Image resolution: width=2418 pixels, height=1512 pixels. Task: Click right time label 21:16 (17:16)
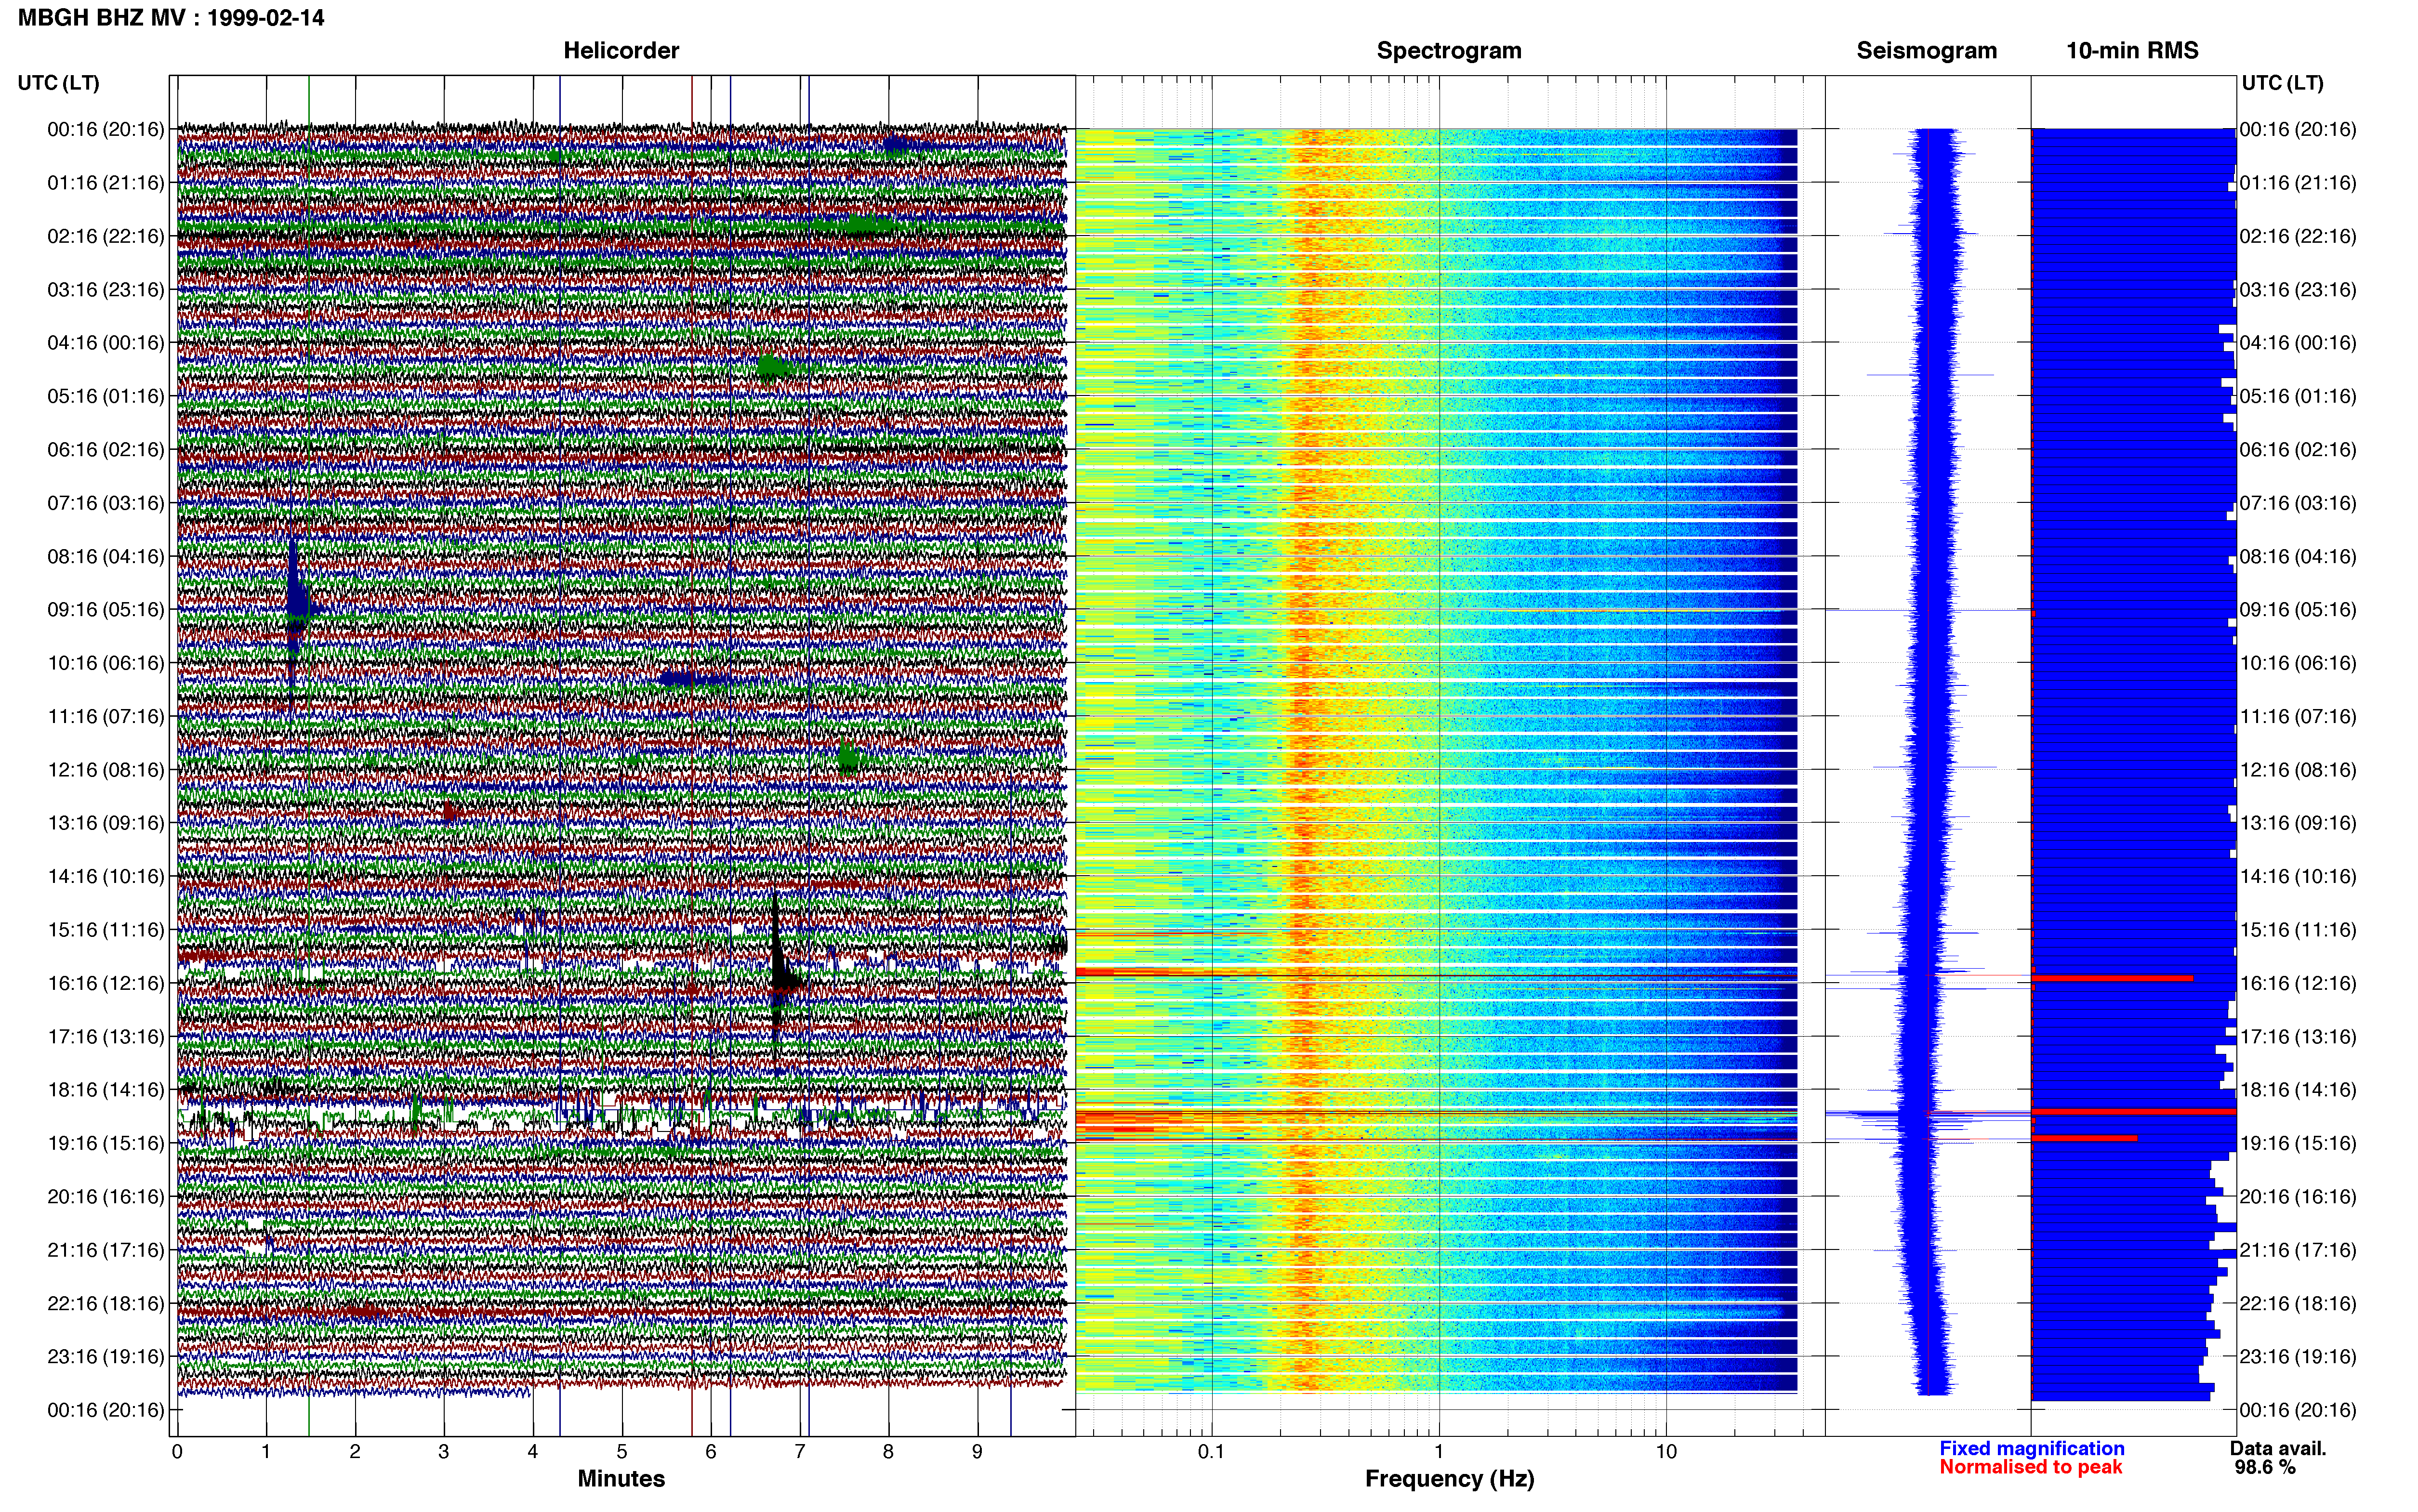(x=2298, y=1250)
